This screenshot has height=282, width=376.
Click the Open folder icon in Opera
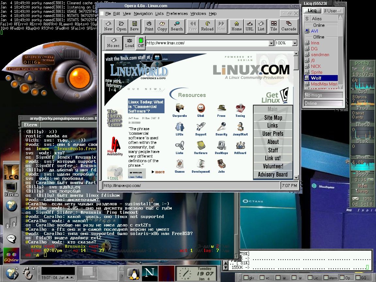121,26
